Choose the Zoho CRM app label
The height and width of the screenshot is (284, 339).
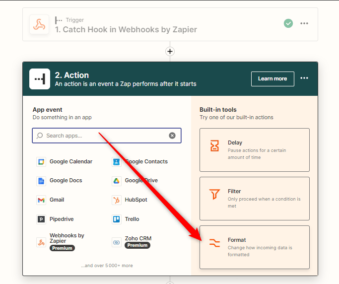(138, 238)
